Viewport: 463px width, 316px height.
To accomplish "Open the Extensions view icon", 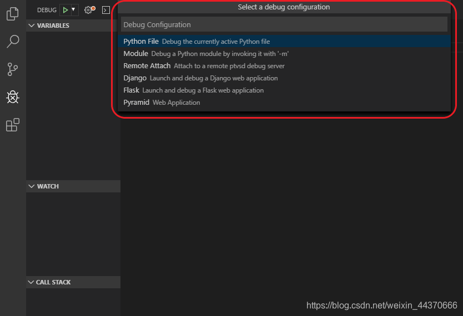I will click(13, 125).
